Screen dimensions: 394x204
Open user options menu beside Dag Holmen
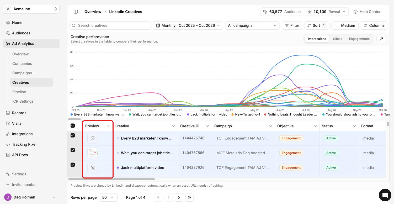click(53, 197)
